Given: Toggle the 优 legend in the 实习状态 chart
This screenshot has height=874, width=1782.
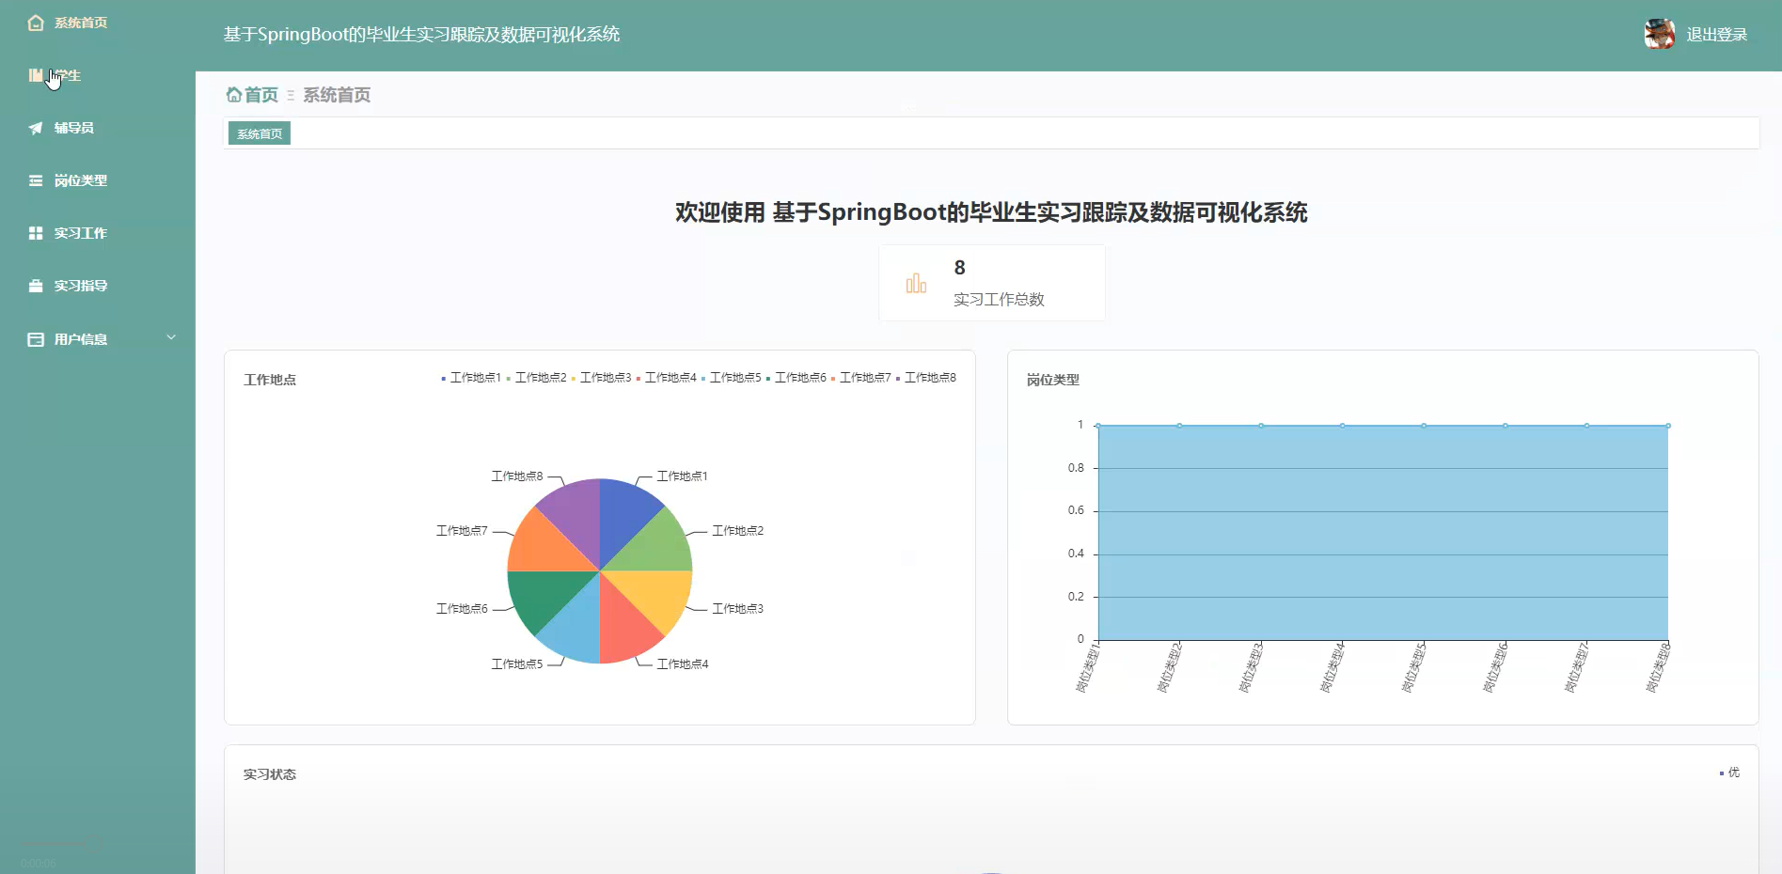Looking at the screenshot, I should pyautogui.click(x=1729, y=773).
